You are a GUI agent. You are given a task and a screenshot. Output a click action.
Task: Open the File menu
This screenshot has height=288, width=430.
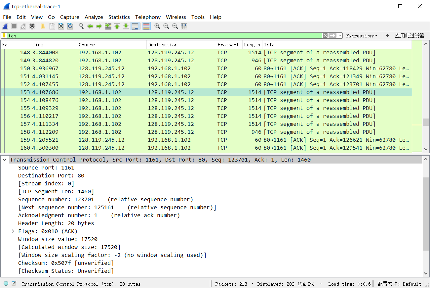click(7, 17)
